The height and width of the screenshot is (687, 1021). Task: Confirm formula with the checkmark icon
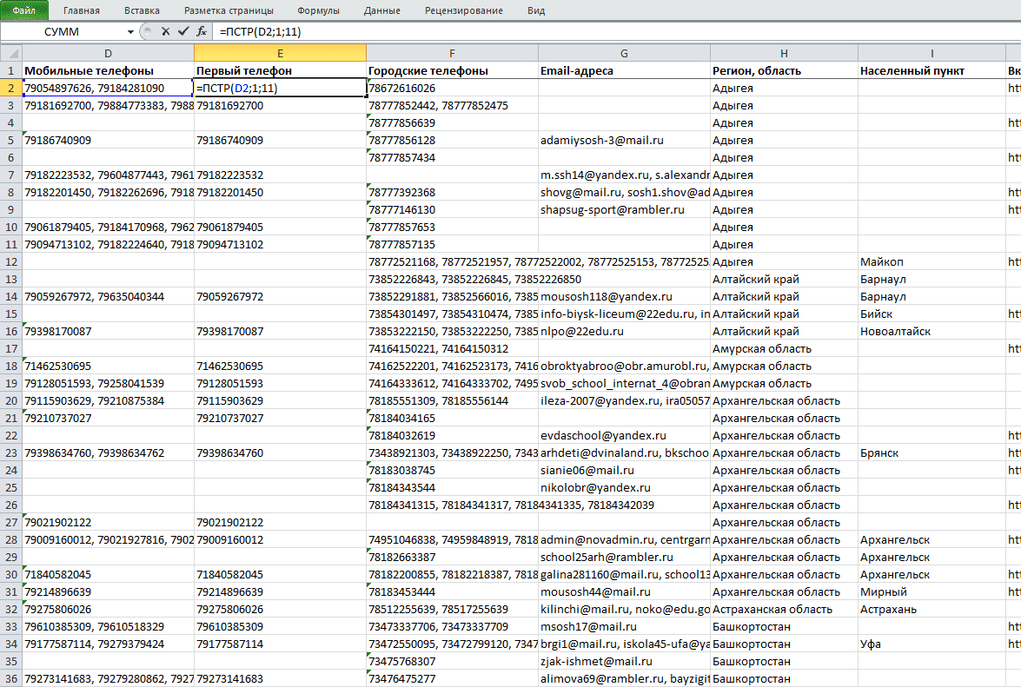(x=183, y=31)
